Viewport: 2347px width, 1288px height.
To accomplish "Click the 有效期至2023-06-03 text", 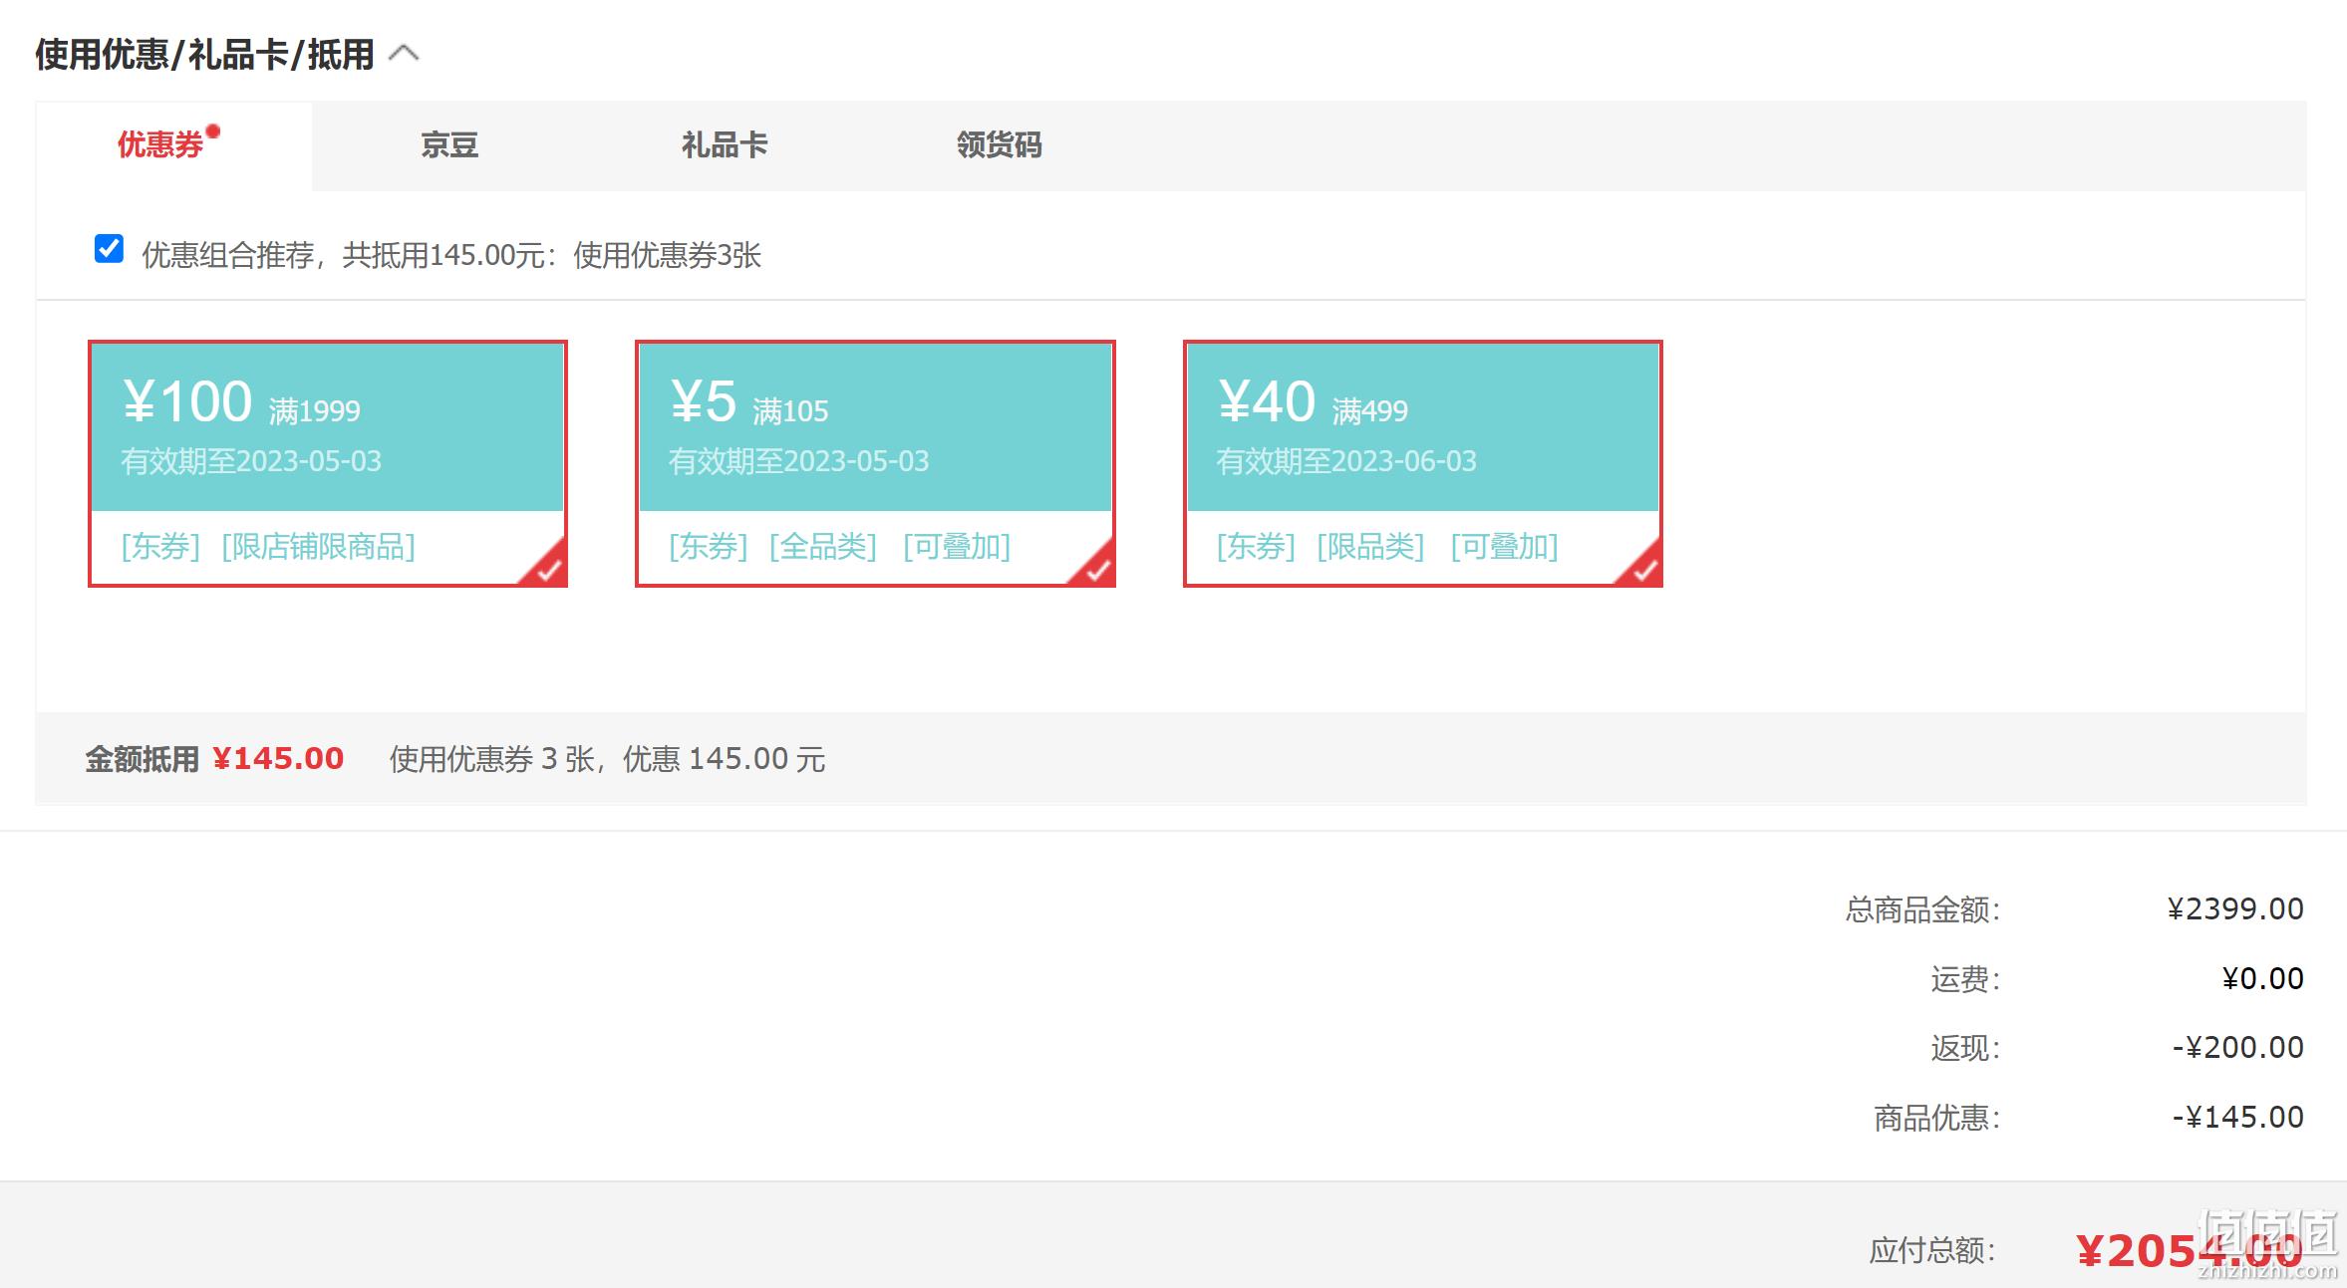I will [x=1346, y=461].
